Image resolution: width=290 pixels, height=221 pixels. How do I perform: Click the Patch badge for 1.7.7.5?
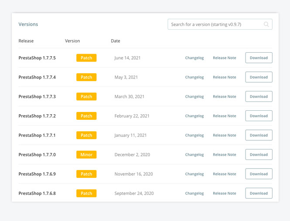(86, 58)
